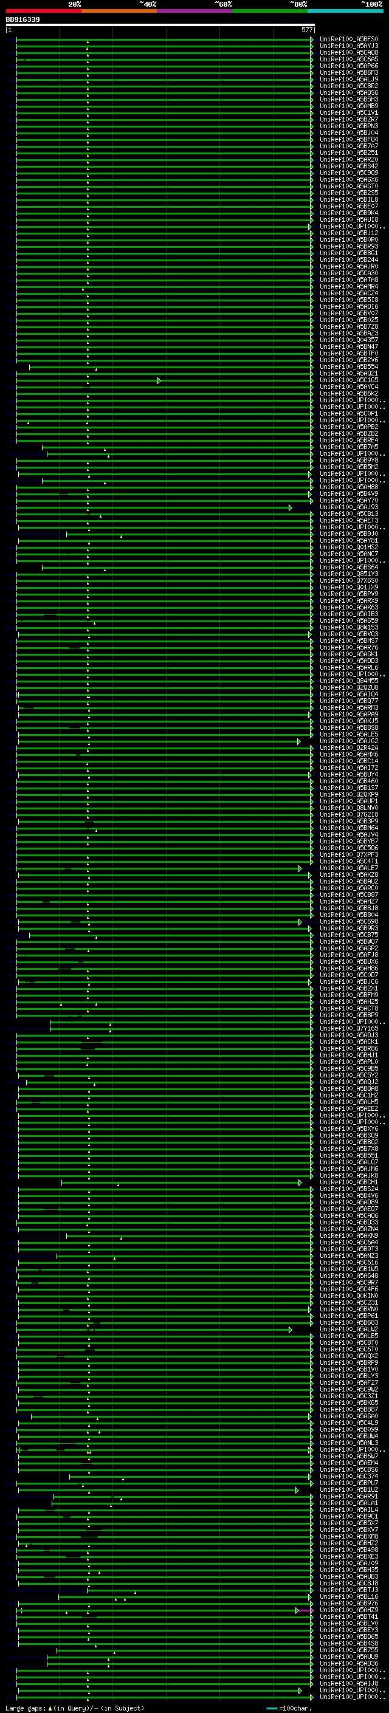The image size is (389, 1713).
Task: Select the UniRef100_A5BPN3 entry
Action: [x=349, y=126]
